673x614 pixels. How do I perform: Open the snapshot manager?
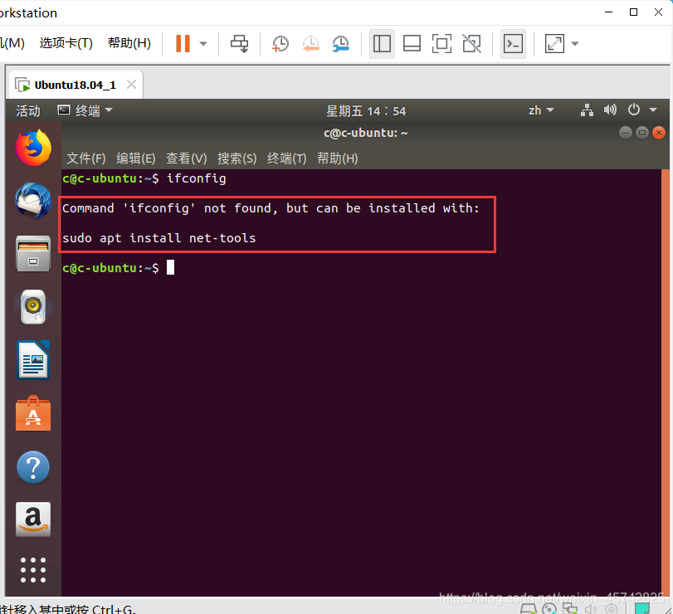click(x=340, y=43)
